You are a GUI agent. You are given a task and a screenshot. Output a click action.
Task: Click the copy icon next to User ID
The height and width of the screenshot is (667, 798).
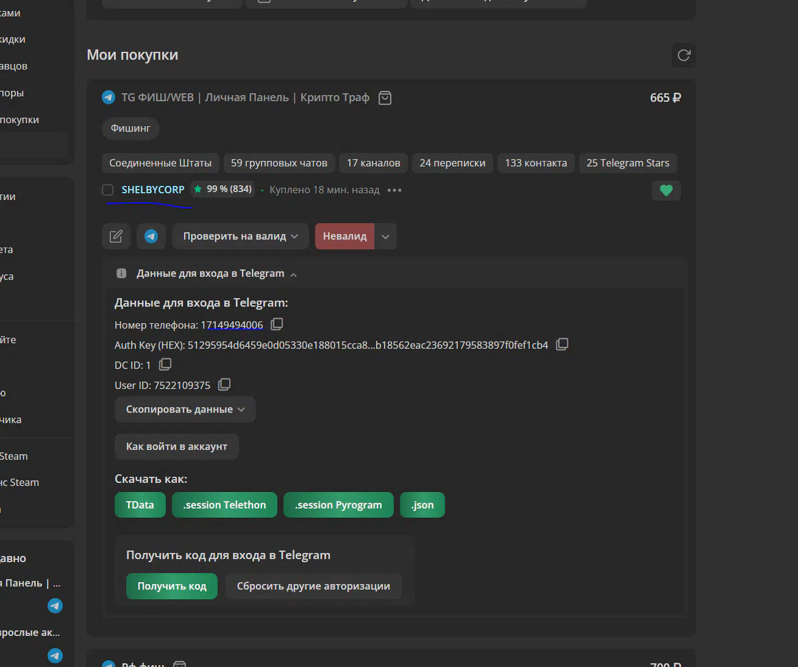tap(224, 384)
